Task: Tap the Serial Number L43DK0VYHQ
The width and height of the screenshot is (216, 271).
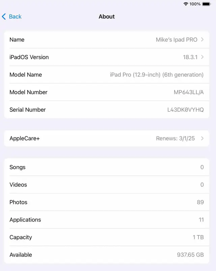Action: 185,110
